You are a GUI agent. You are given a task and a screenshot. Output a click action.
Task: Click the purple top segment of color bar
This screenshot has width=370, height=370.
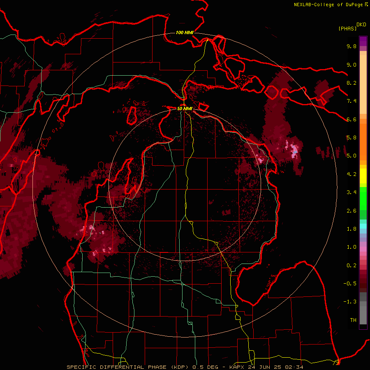point(363,41)
